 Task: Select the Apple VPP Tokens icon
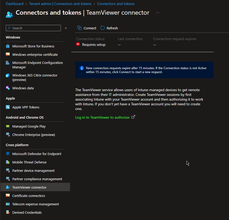pos(8,107)
